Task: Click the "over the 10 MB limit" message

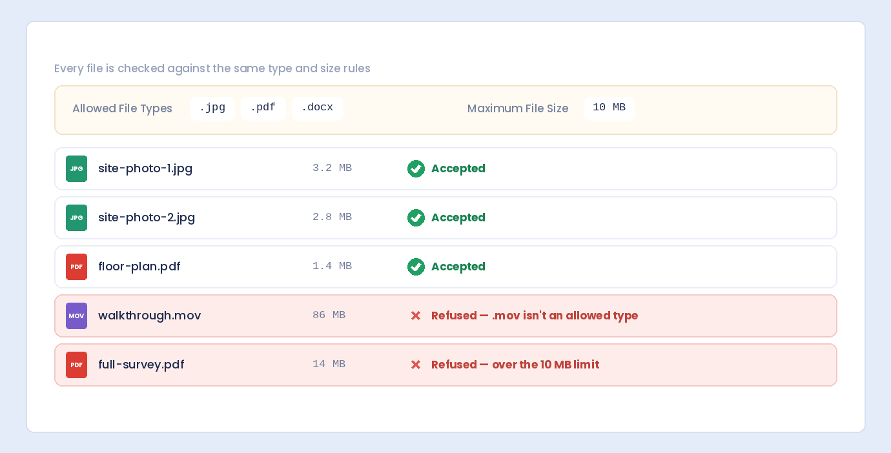Action: (546, 365)
